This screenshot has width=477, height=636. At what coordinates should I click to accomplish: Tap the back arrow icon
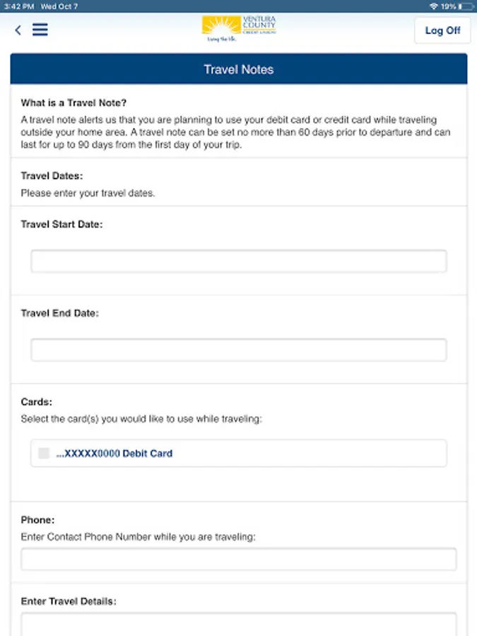pos(18,30)
